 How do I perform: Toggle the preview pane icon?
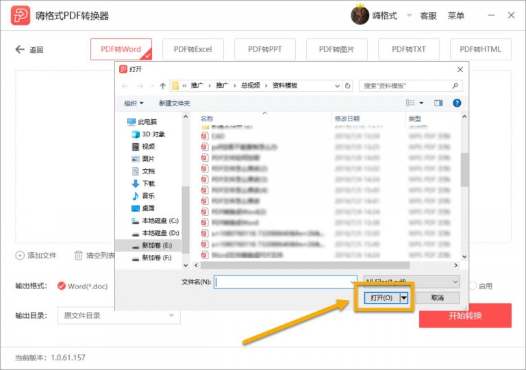click(438, 103)
